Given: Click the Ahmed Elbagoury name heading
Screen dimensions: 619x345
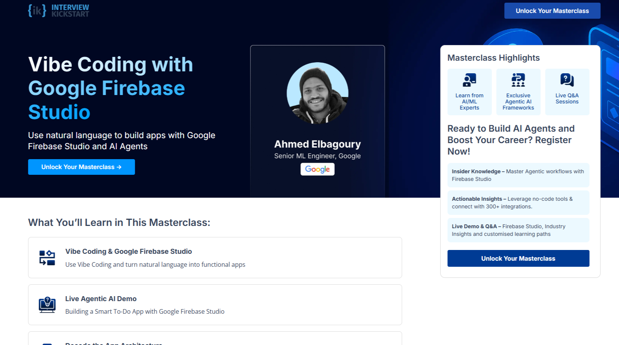Looking at the screenshot, I should (317, 144).
